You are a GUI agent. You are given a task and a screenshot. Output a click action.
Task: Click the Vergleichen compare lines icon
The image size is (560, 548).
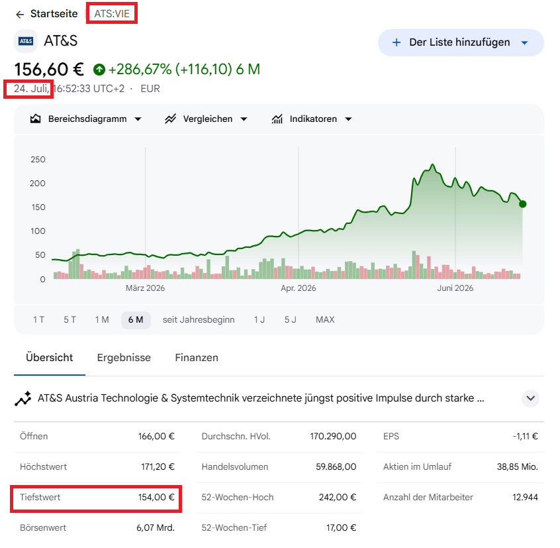coord(170,119)
